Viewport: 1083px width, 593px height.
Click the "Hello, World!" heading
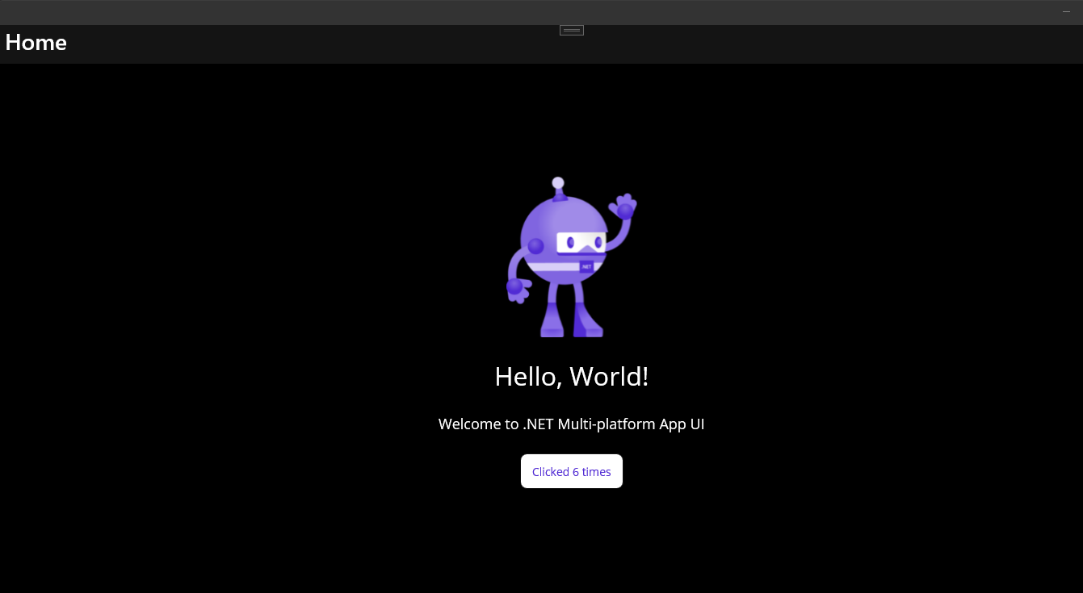[x=571, y=376]
